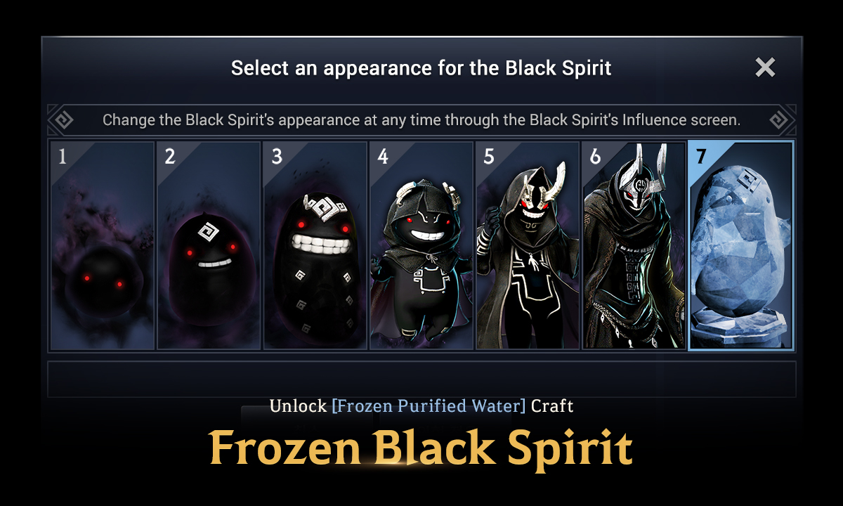843x506 pixels.
Task: Click the Frozen Purified Water link text
Action: point(429,406)
